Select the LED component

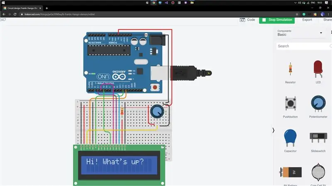click(318, 72)
